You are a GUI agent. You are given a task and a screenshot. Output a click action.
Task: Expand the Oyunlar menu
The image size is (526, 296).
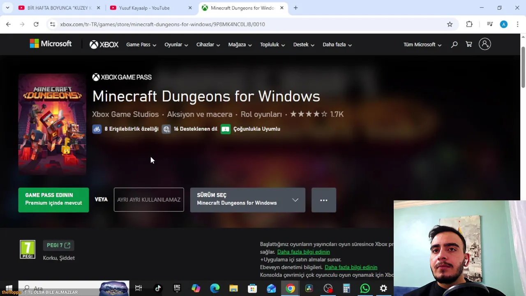click(x=176, y=44)
